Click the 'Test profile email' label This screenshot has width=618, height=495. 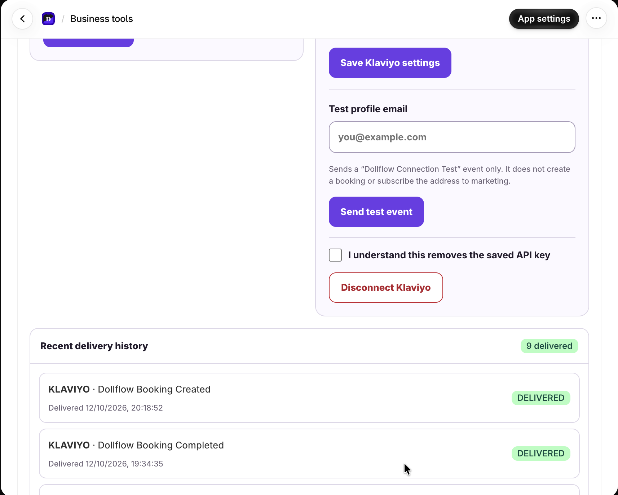point(368,109)
